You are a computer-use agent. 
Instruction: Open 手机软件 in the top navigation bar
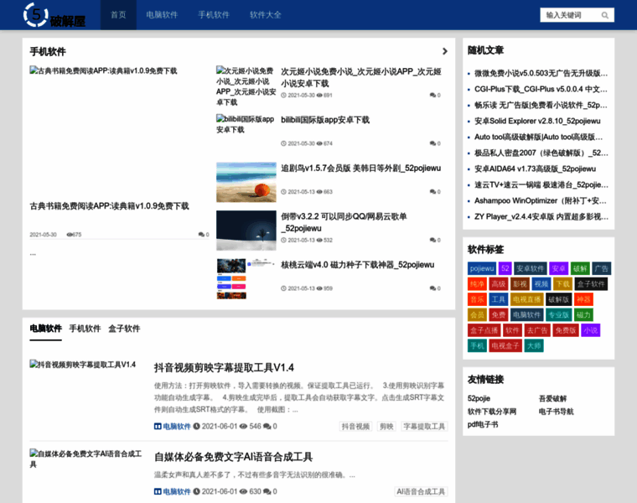coord(214,15)
